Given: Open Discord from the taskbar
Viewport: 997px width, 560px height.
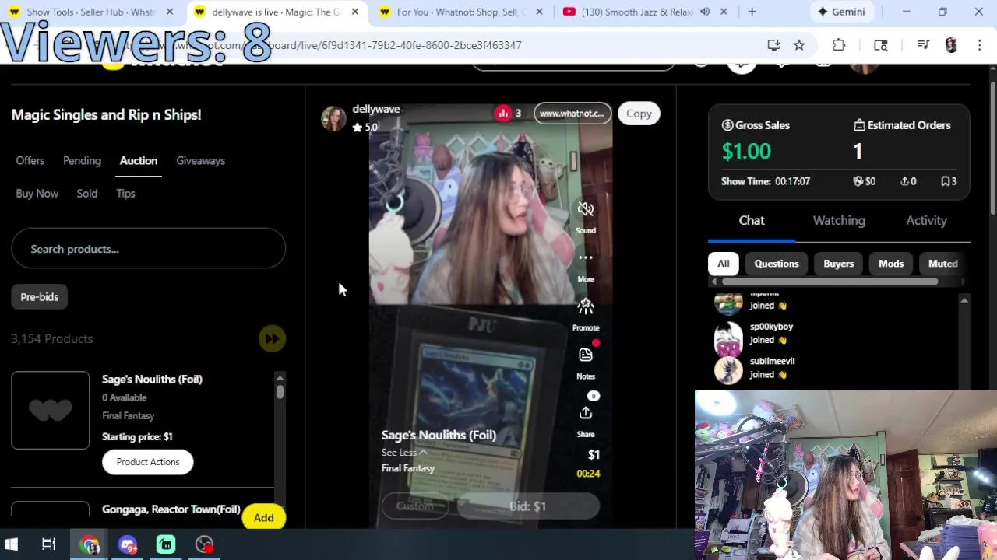Looking at the screenshot, I should click(128, 544).
